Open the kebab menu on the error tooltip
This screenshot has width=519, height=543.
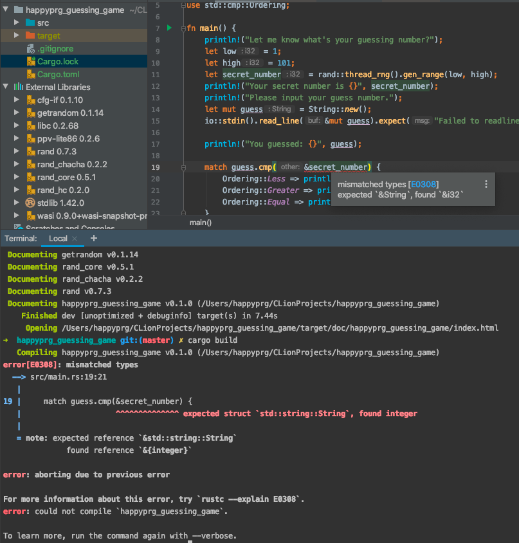pyautogui.click(x=487, y=185)
